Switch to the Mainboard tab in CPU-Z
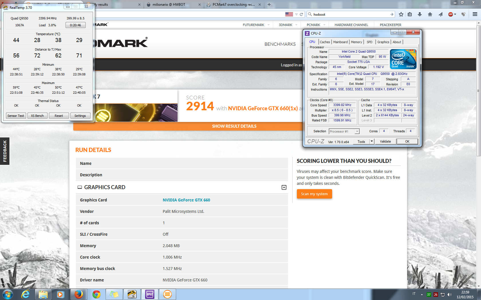Screen dimensions: 481x300 [x=340, y=42]
